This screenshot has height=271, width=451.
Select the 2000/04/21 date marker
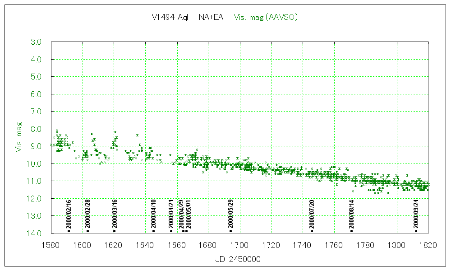click(171, 215)
